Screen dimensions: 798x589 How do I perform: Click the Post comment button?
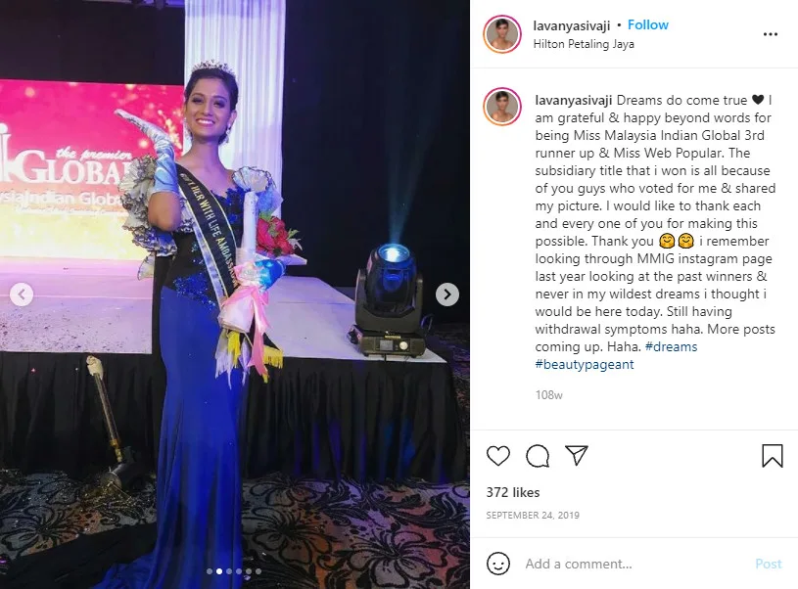click(x=768, y=564)
